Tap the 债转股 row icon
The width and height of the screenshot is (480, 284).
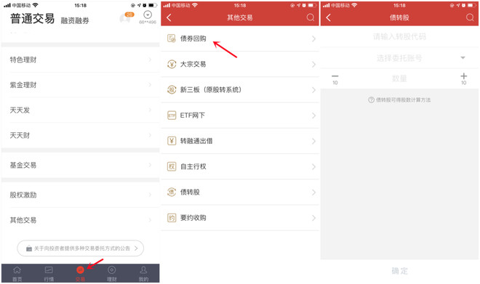click(172, 192)
